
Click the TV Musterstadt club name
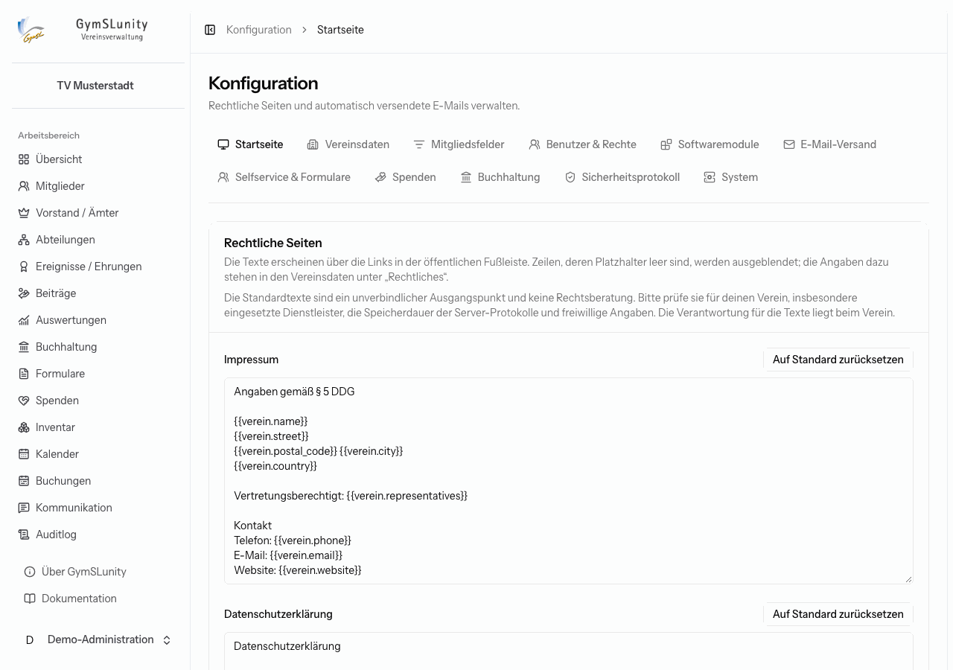coord(95,86)
